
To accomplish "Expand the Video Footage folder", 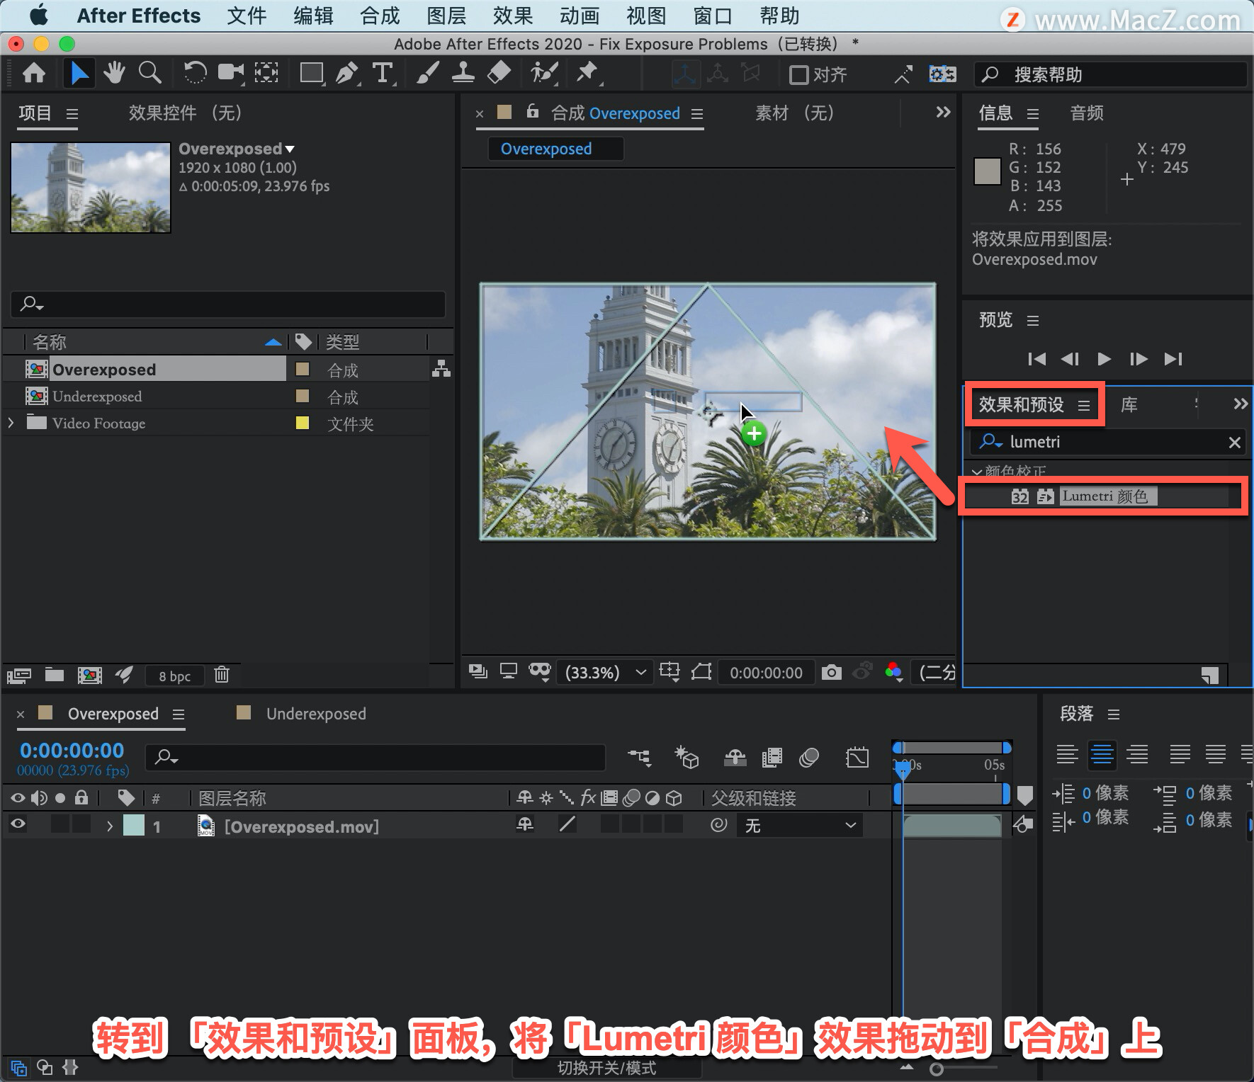I will tap(11, 423).
